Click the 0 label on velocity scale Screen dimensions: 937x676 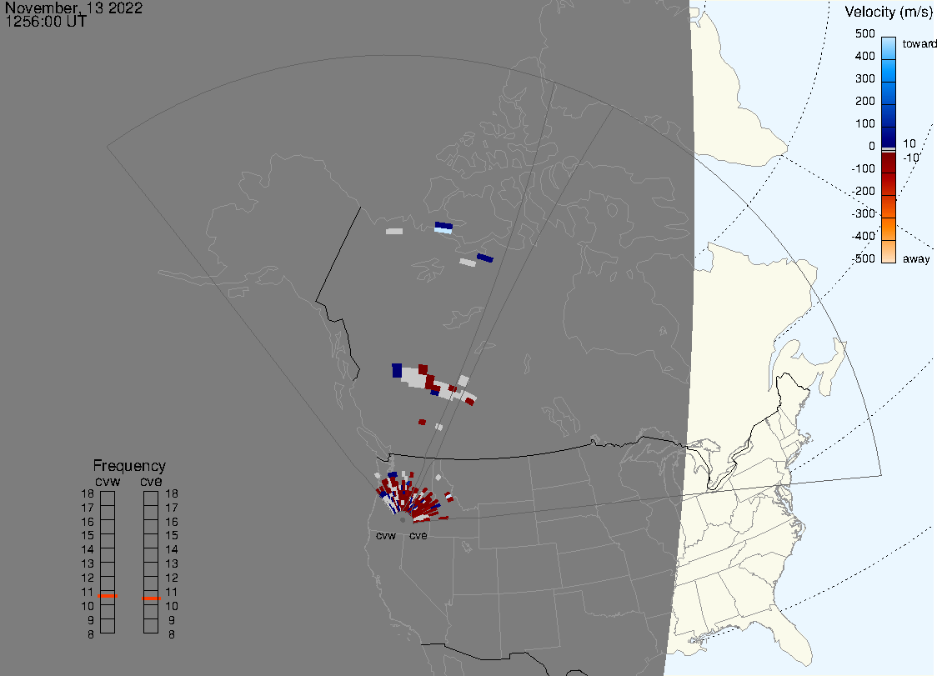coord(872,147)
